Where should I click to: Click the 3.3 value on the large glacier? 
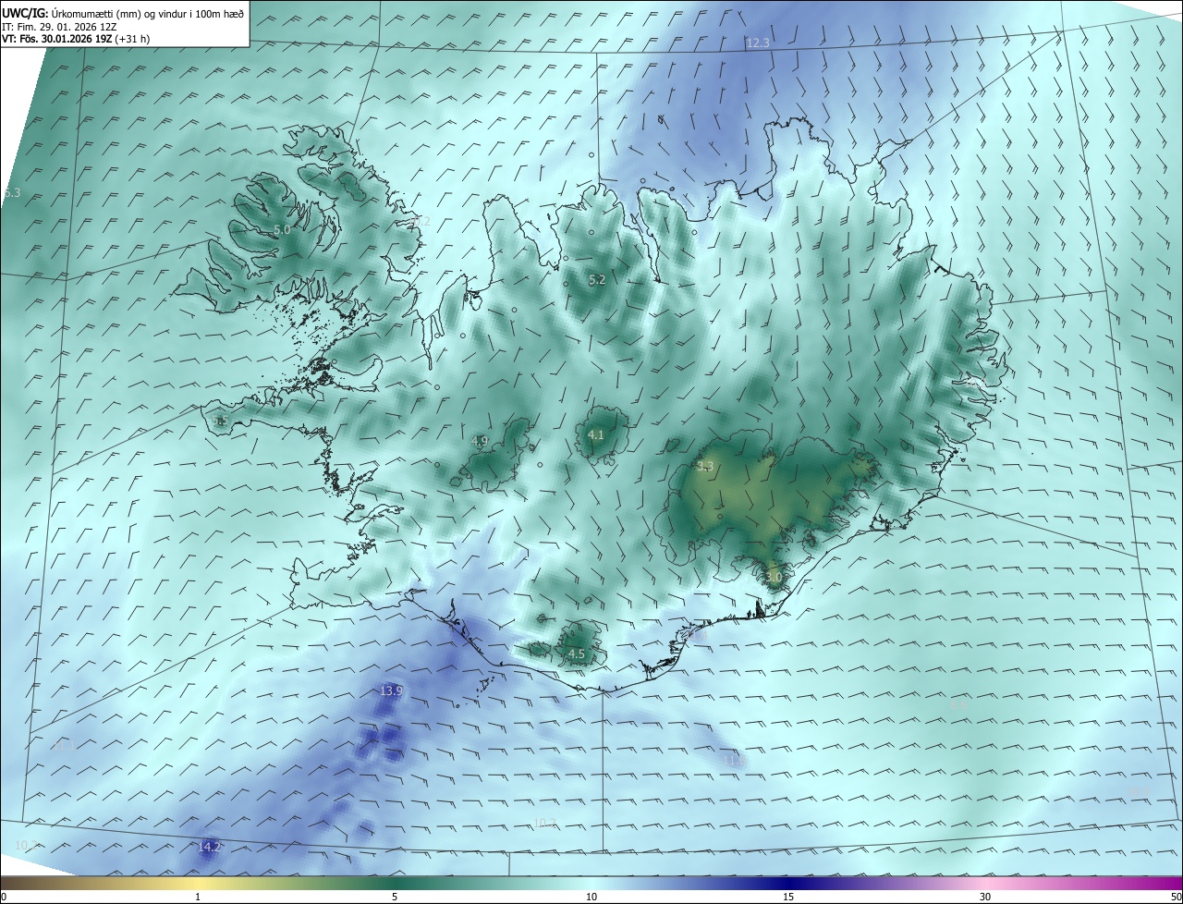(x=705, y=467)
